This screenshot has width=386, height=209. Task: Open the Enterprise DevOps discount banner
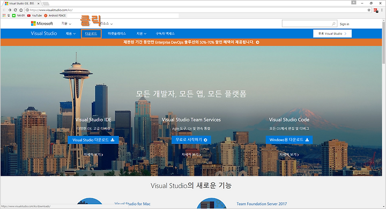191,42
